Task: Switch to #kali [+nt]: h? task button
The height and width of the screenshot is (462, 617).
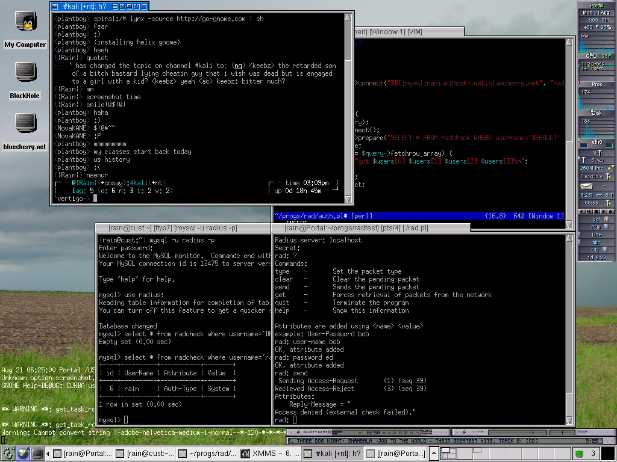Action: coord(333,454)
